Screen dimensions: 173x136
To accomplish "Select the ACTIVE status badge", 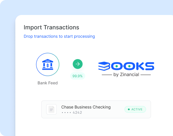I will [x=135, y=109].
